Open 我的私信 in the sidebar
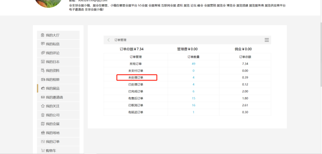This screenshot has height=154, width=322. click(58, 44)
